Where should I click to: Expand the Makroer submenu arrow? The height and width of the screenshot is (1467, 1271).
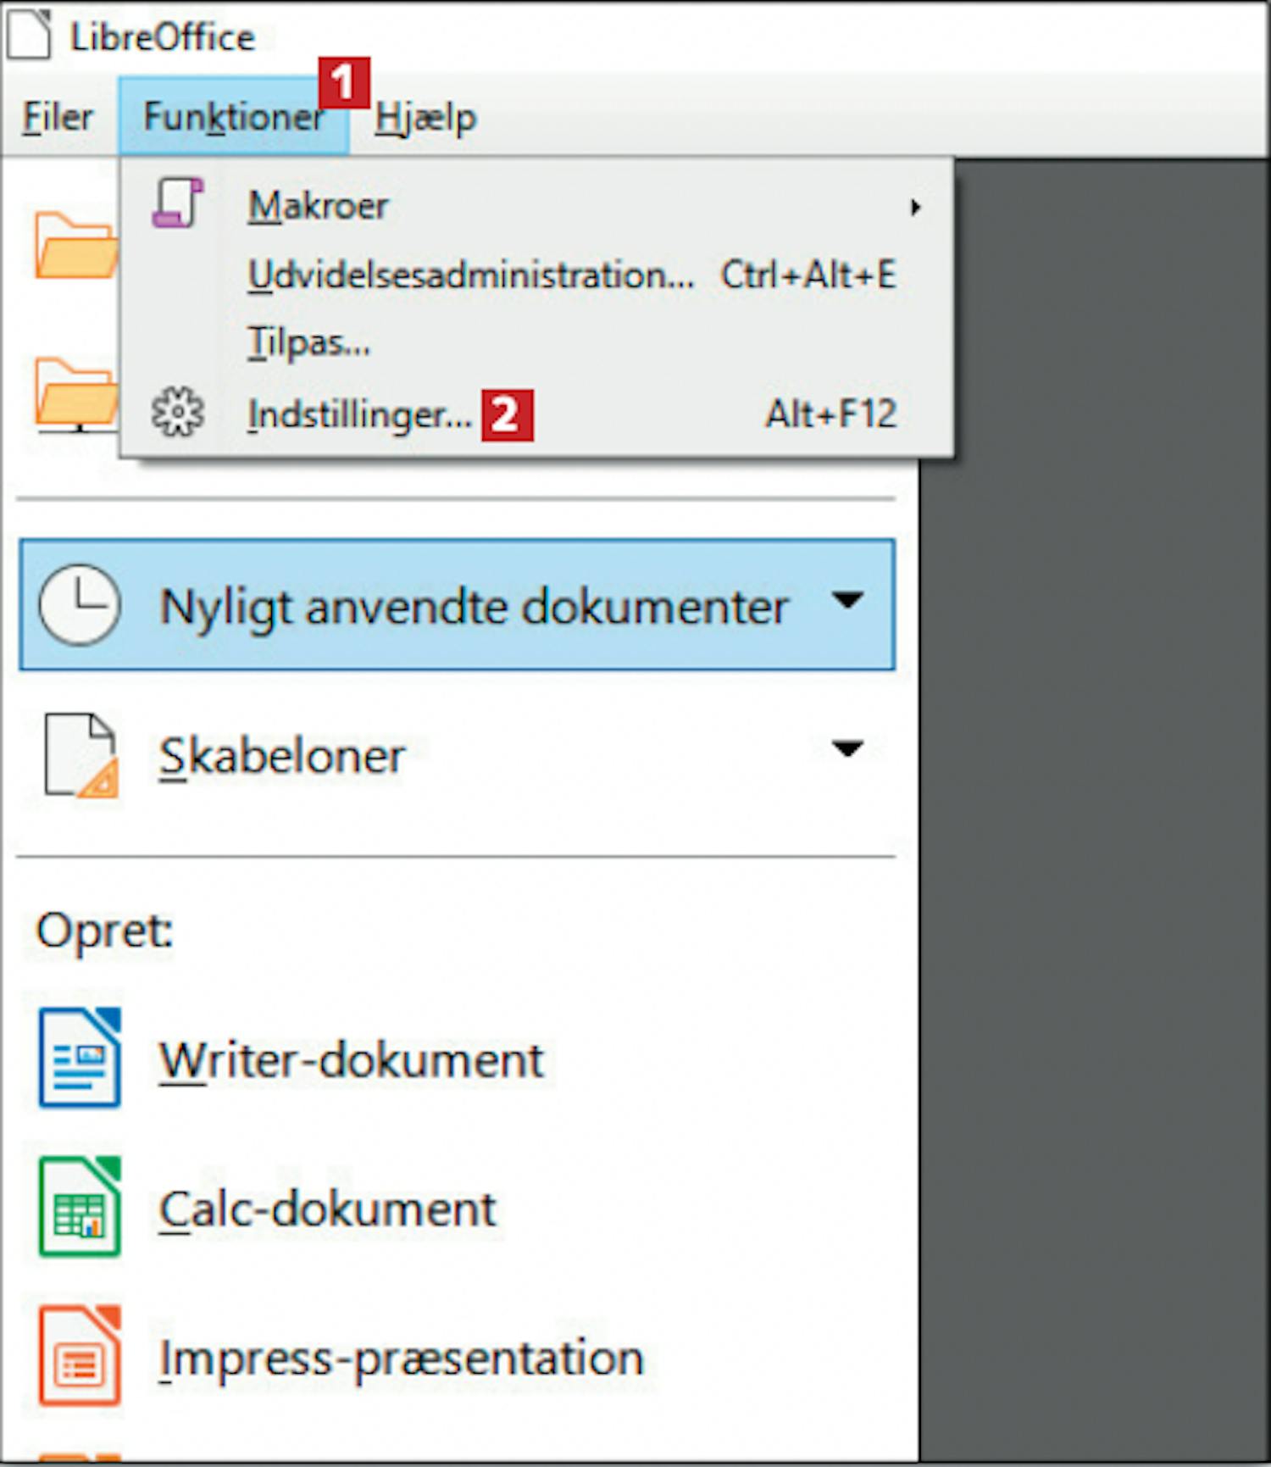click(x=915, y=207)
